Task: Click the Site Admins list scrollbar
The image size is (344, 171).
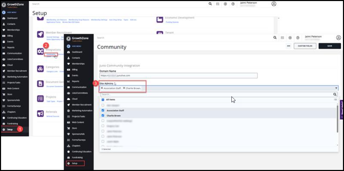Action: coord(337,119)
